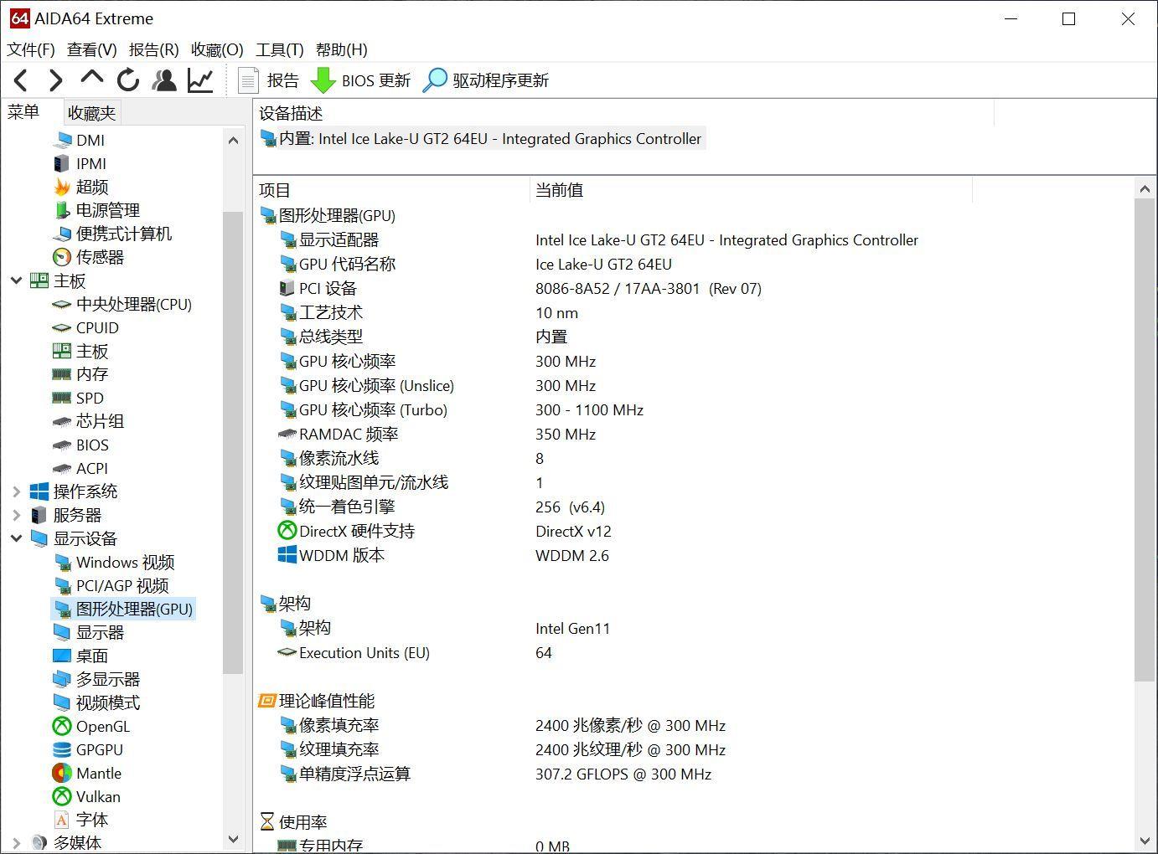Select the 便携式计算机 laptop icon
1158x854 pixels.
[62, 234]
